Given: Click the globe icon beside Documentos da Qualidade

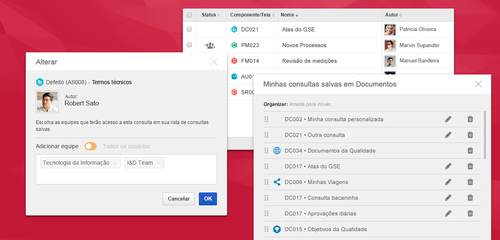Looking at the screenshot, I should (x=277, y=151).
